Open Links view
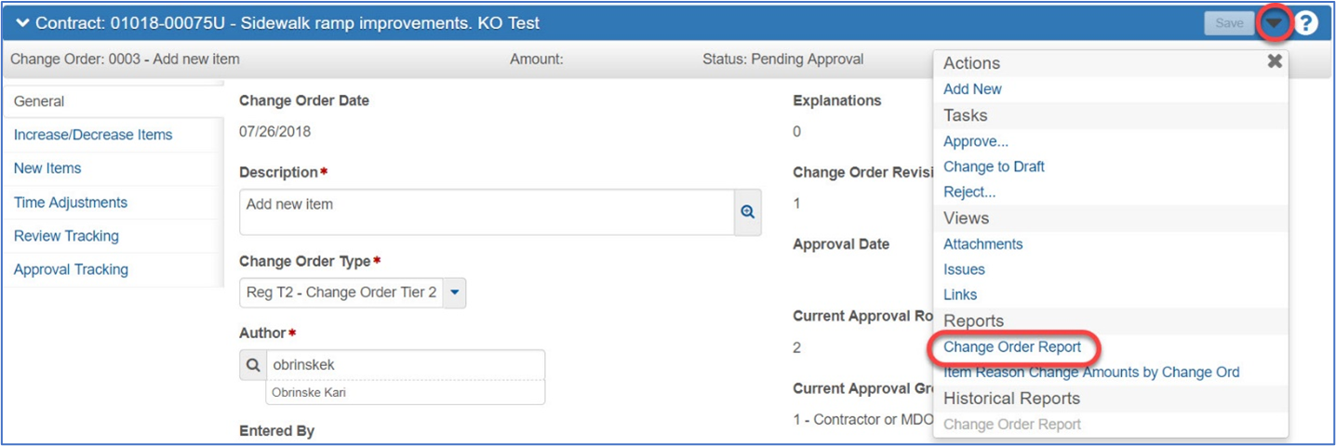 click(x=960, y=295)
